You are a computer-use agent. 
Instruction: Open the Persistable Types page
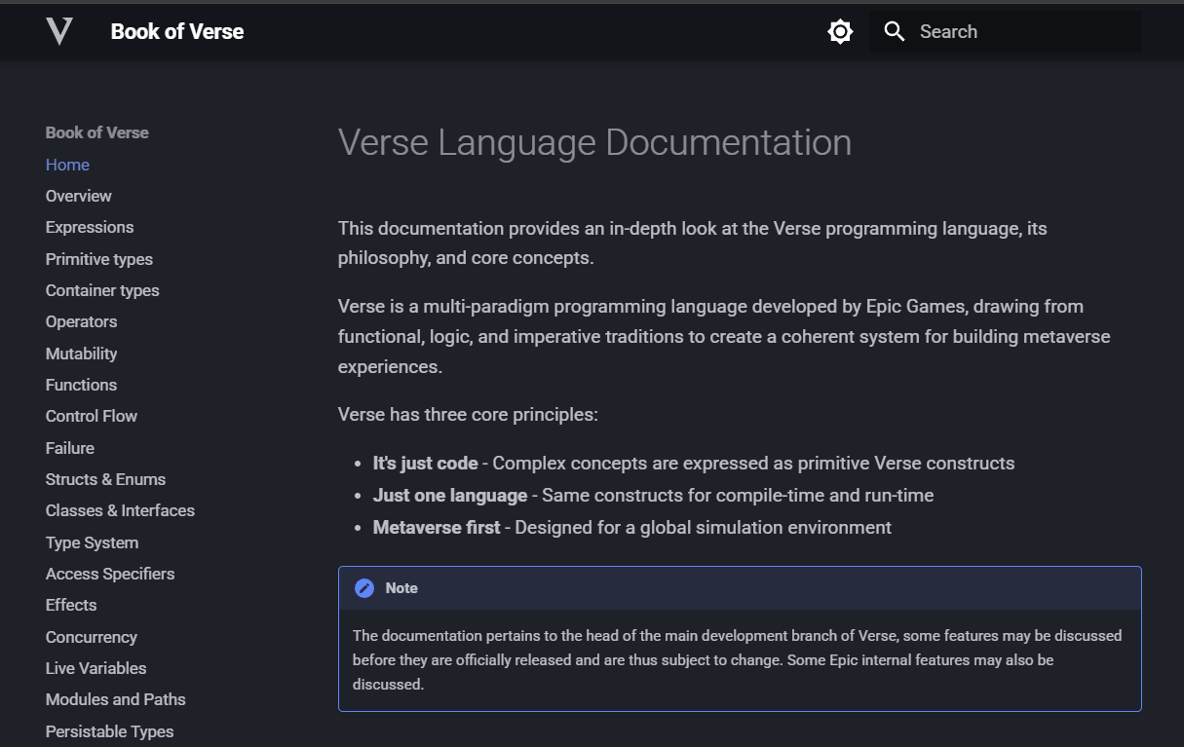tap(109, 731)
